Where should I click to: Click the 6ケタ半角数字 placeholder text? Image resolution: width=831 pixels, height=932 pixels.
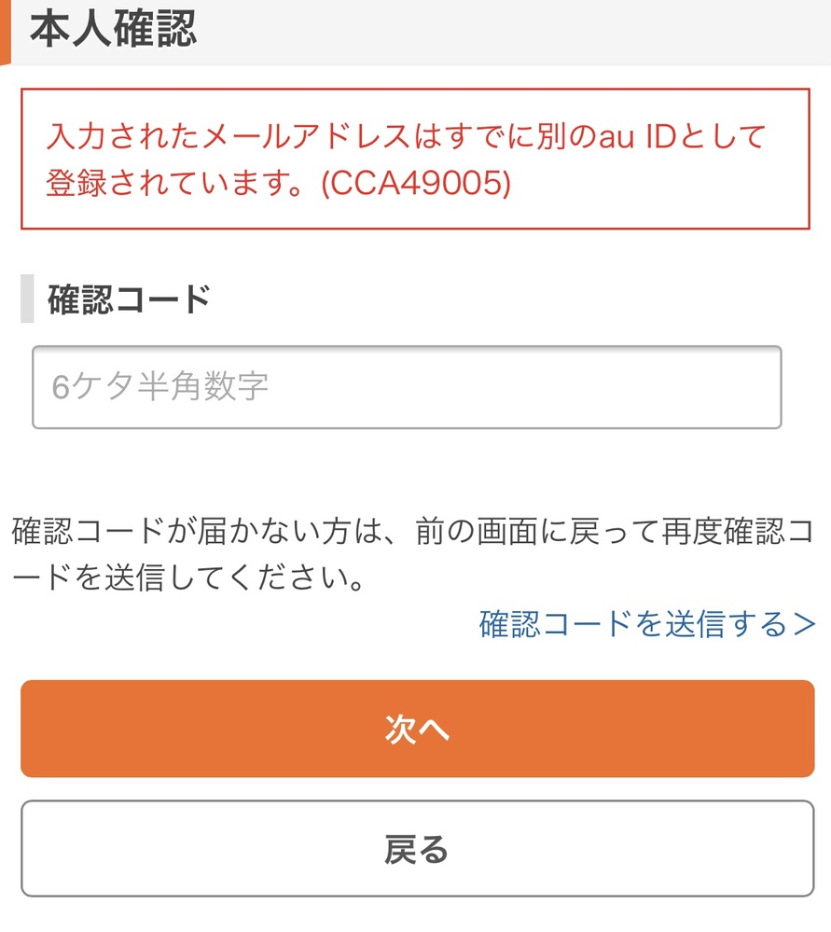pyautogui.click(x=160, y=387)
